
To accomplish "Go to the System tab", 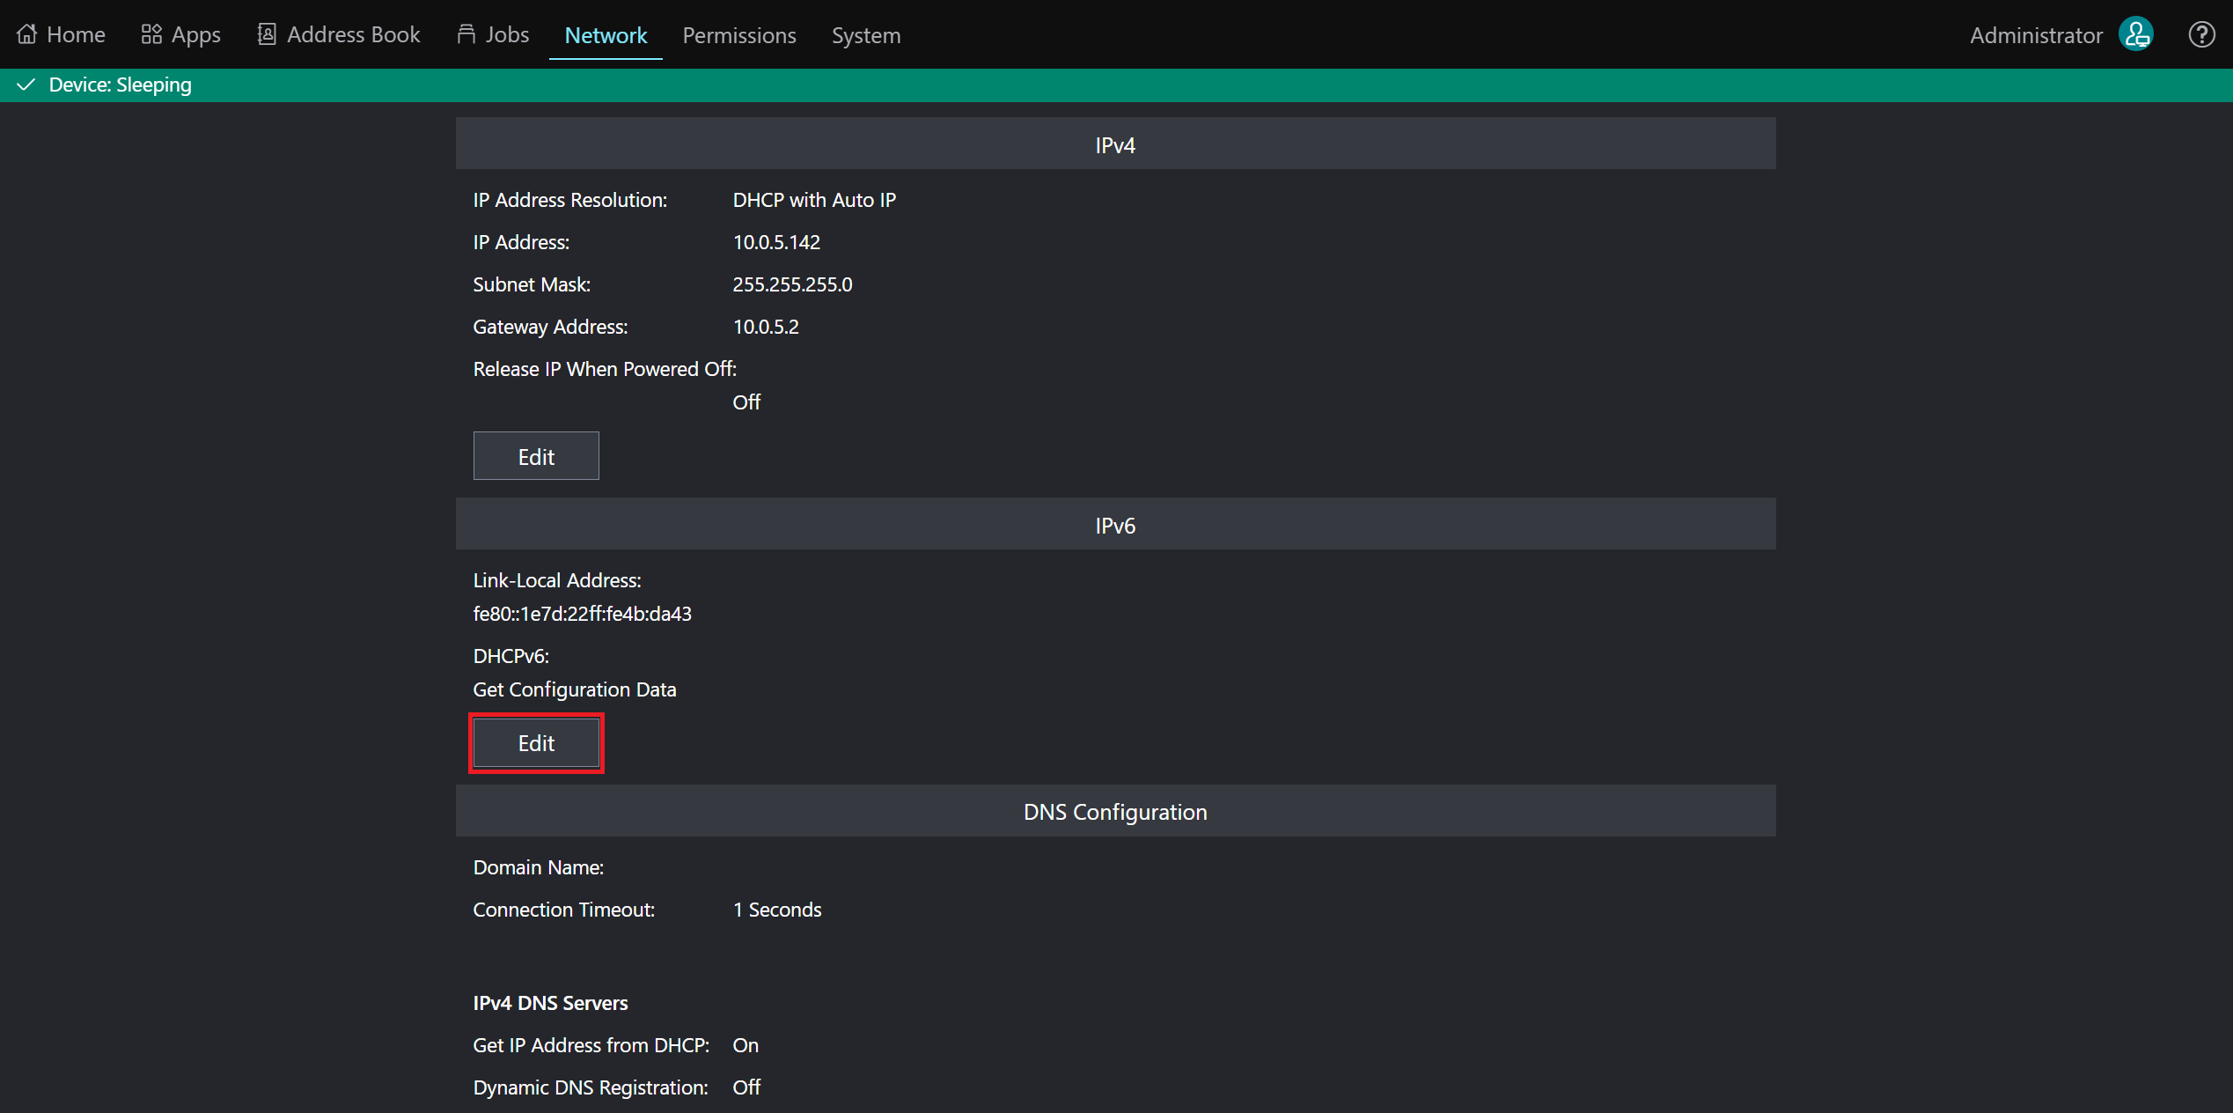I will coord(866,35).
